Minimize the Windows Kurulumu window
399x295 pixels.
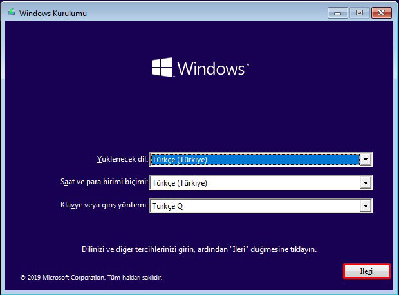338,13
